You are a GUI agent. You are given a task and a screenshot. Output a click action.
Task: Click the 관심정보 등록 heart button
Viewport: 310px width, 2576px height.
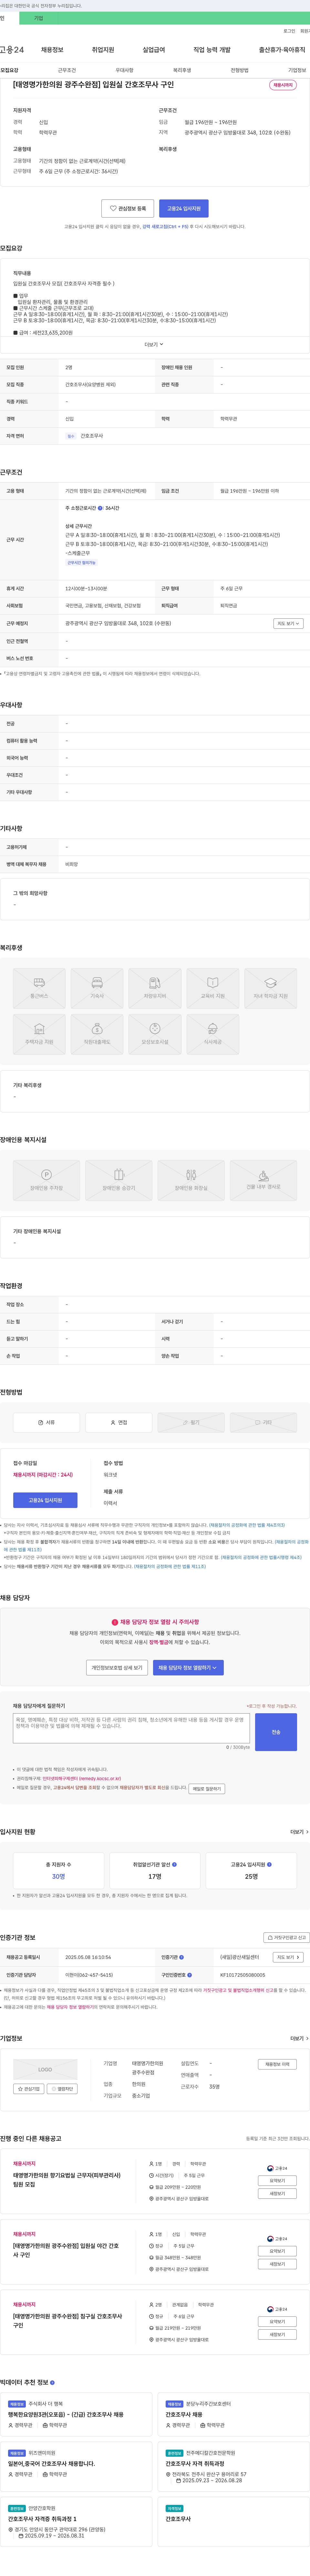(x=128, y=209)
